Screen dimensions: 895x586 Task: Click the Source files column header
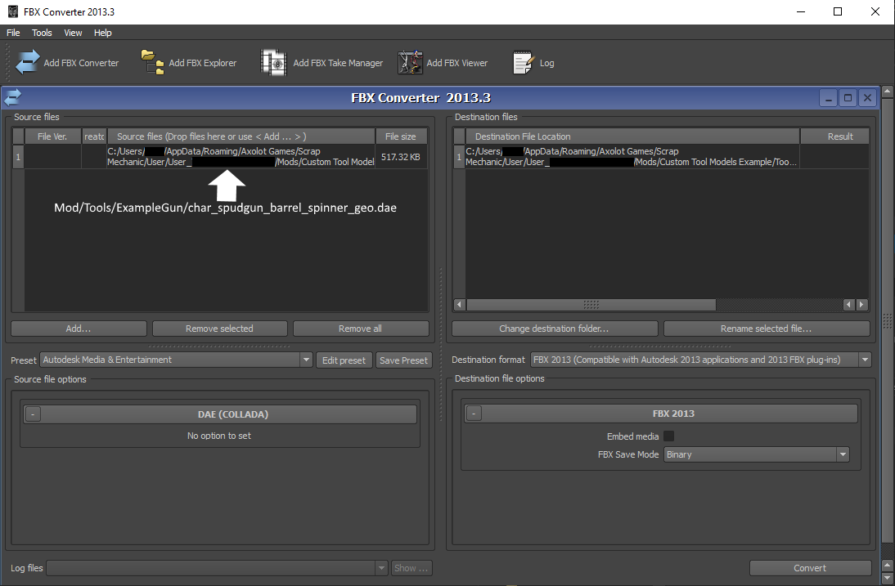241,136
